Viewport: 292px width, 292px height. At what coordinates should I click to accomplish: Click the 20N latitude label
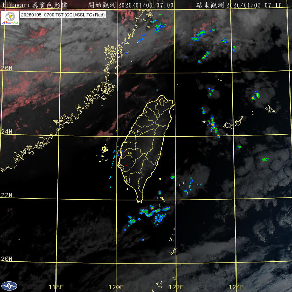[7, 259]
